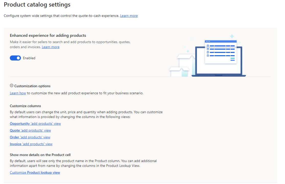
Task: Open Opportunity 'add products' view link
Action: [x=35, y=124]
